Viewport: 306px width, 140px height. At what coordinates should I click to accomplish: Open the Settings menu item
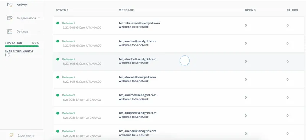click(23, 31)
